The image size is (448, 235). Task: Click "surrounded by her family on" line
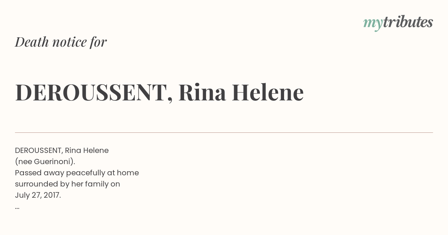pos(68,184)
